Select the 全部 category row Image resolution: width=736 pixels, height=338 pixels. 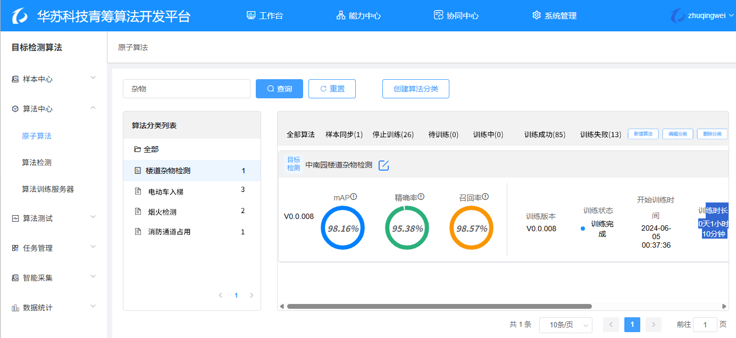[192, 150]
